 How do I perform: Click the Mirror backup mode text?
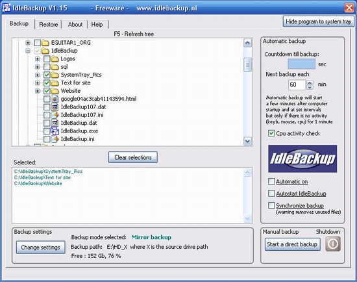click(151, 237)
